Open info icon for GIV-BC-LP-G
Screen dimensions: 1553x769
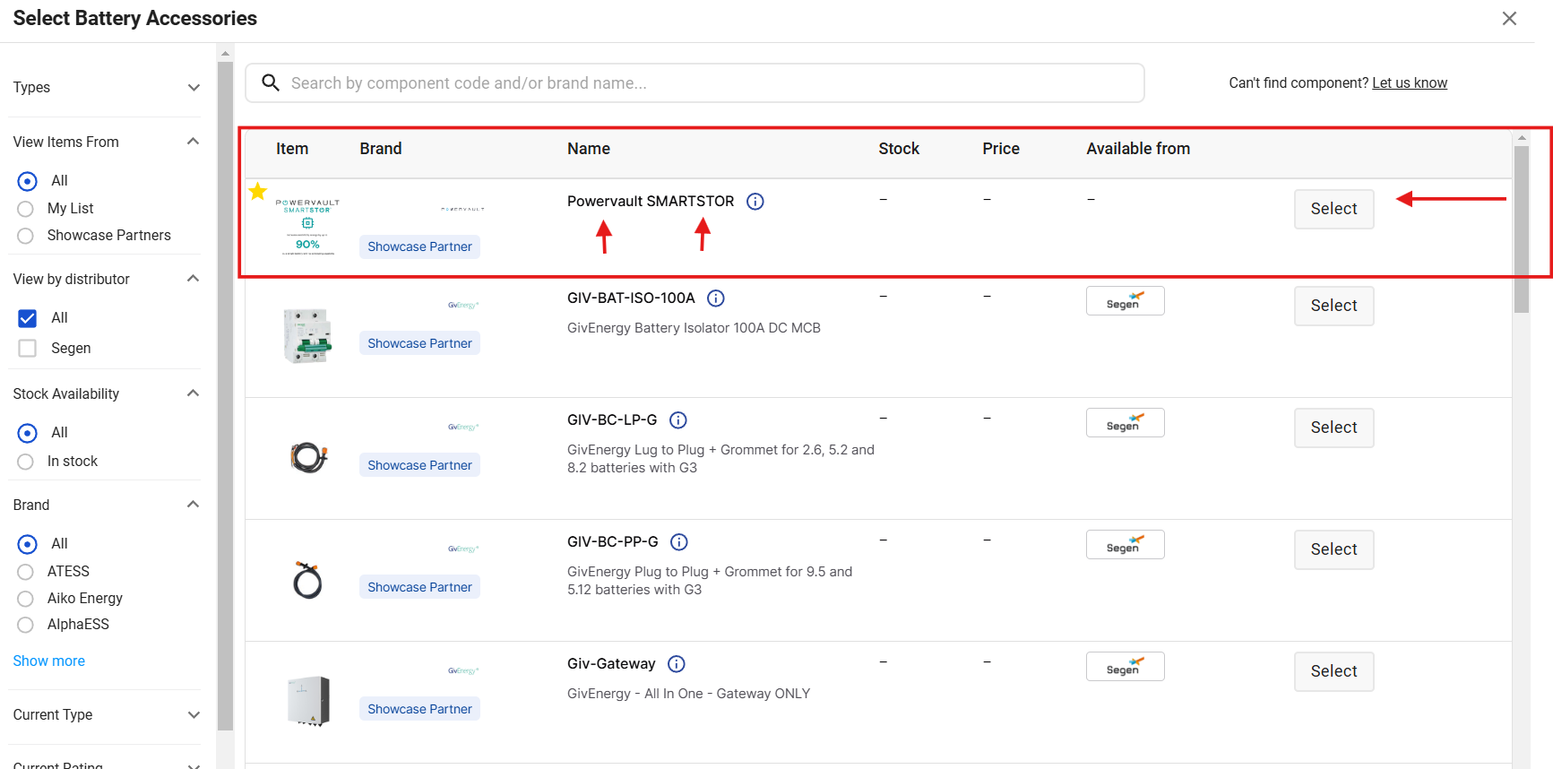coord(678,420)
